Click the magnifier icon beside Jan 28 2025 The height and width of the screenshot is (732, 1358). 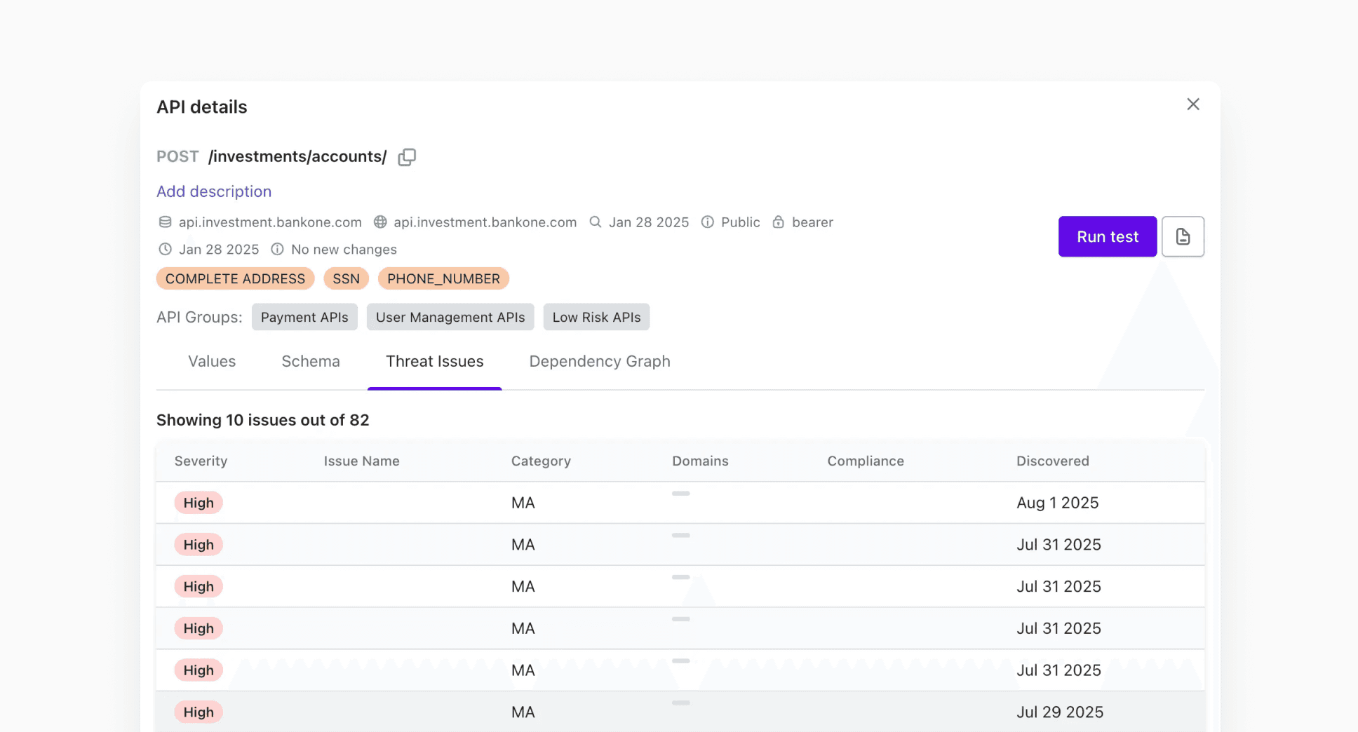click(x=595, y=222)
